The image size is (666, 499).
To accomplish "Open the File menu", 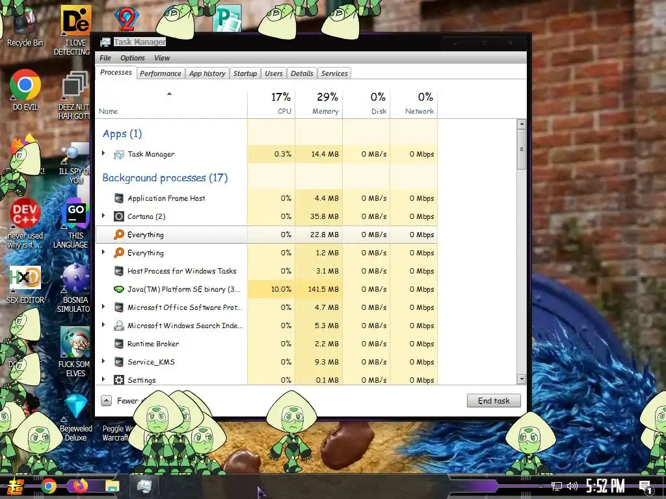I will (x=105, y=58).
